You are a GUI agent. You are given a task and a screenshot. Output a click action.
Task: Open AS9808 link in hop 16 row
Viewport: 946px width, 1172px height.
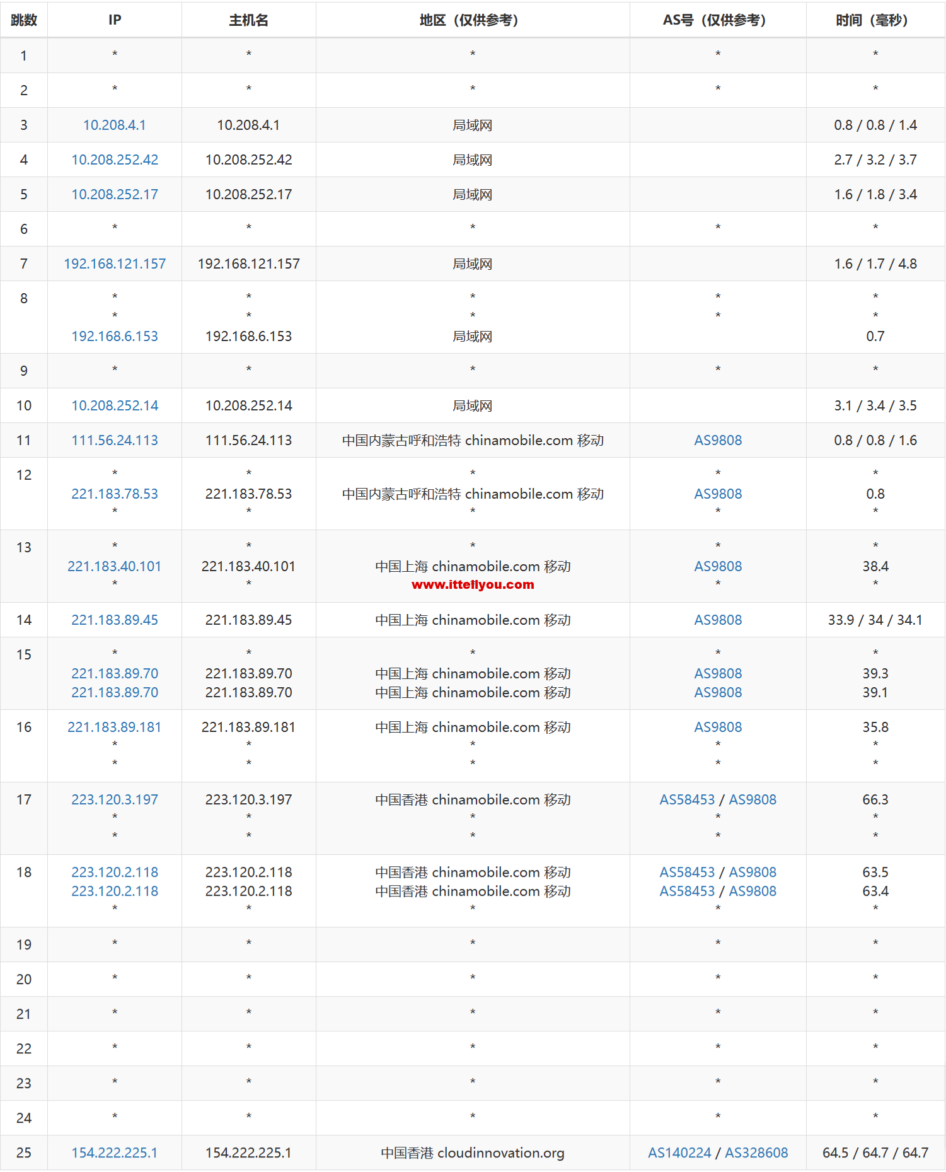tap(718, 727)
